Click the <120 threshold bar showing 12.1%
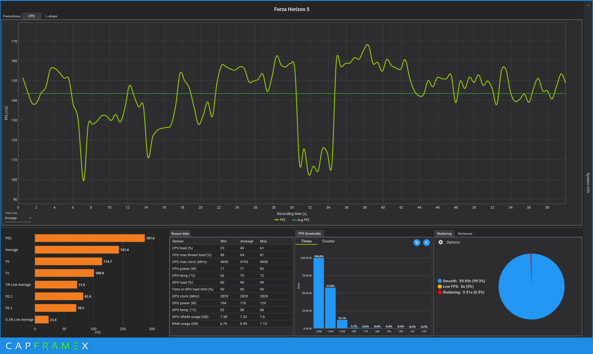 tap(342, 324)
